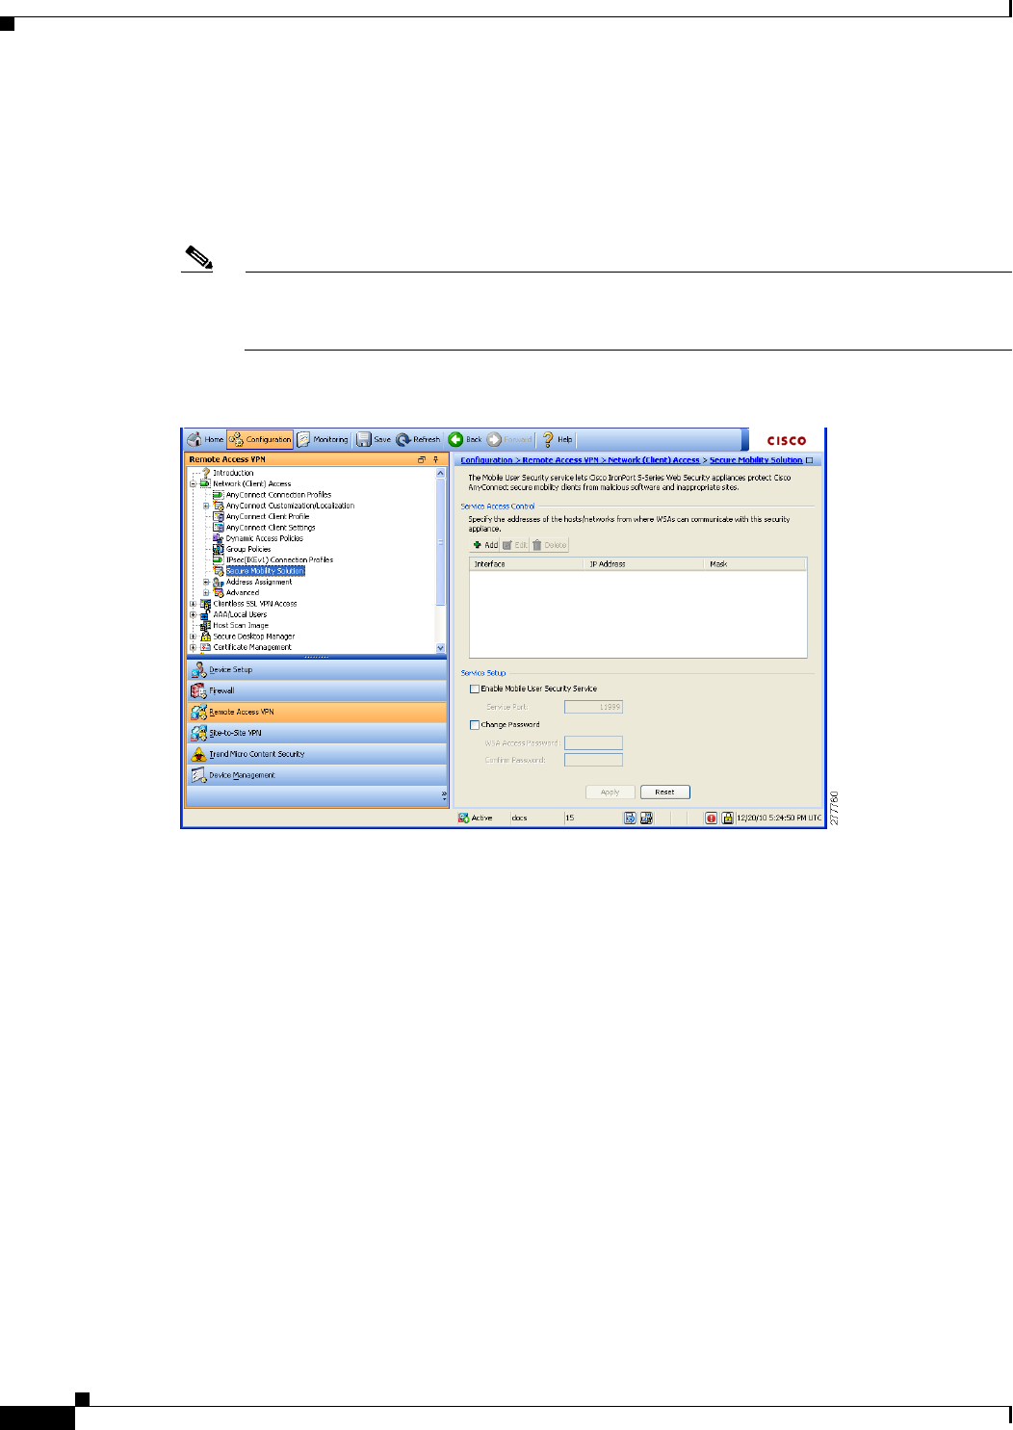This screenshot has width=1013, height=1430.
Task: Click the save-to-flash status bar icon
Action: point(646,818)
